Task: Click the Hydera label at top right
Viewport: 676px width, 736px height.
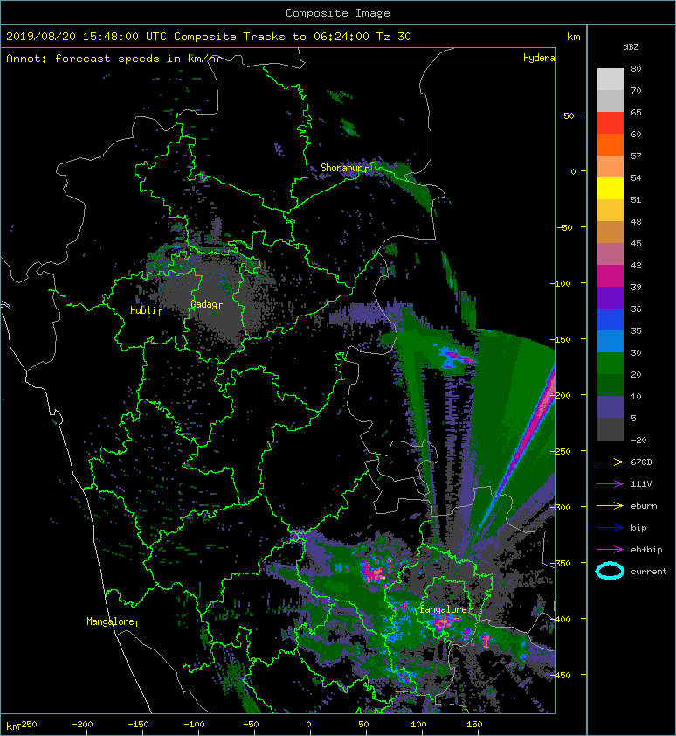Action: [539, 58]
